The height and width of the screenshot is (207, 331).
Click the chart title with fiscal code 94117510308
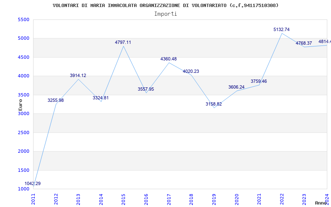165,5
